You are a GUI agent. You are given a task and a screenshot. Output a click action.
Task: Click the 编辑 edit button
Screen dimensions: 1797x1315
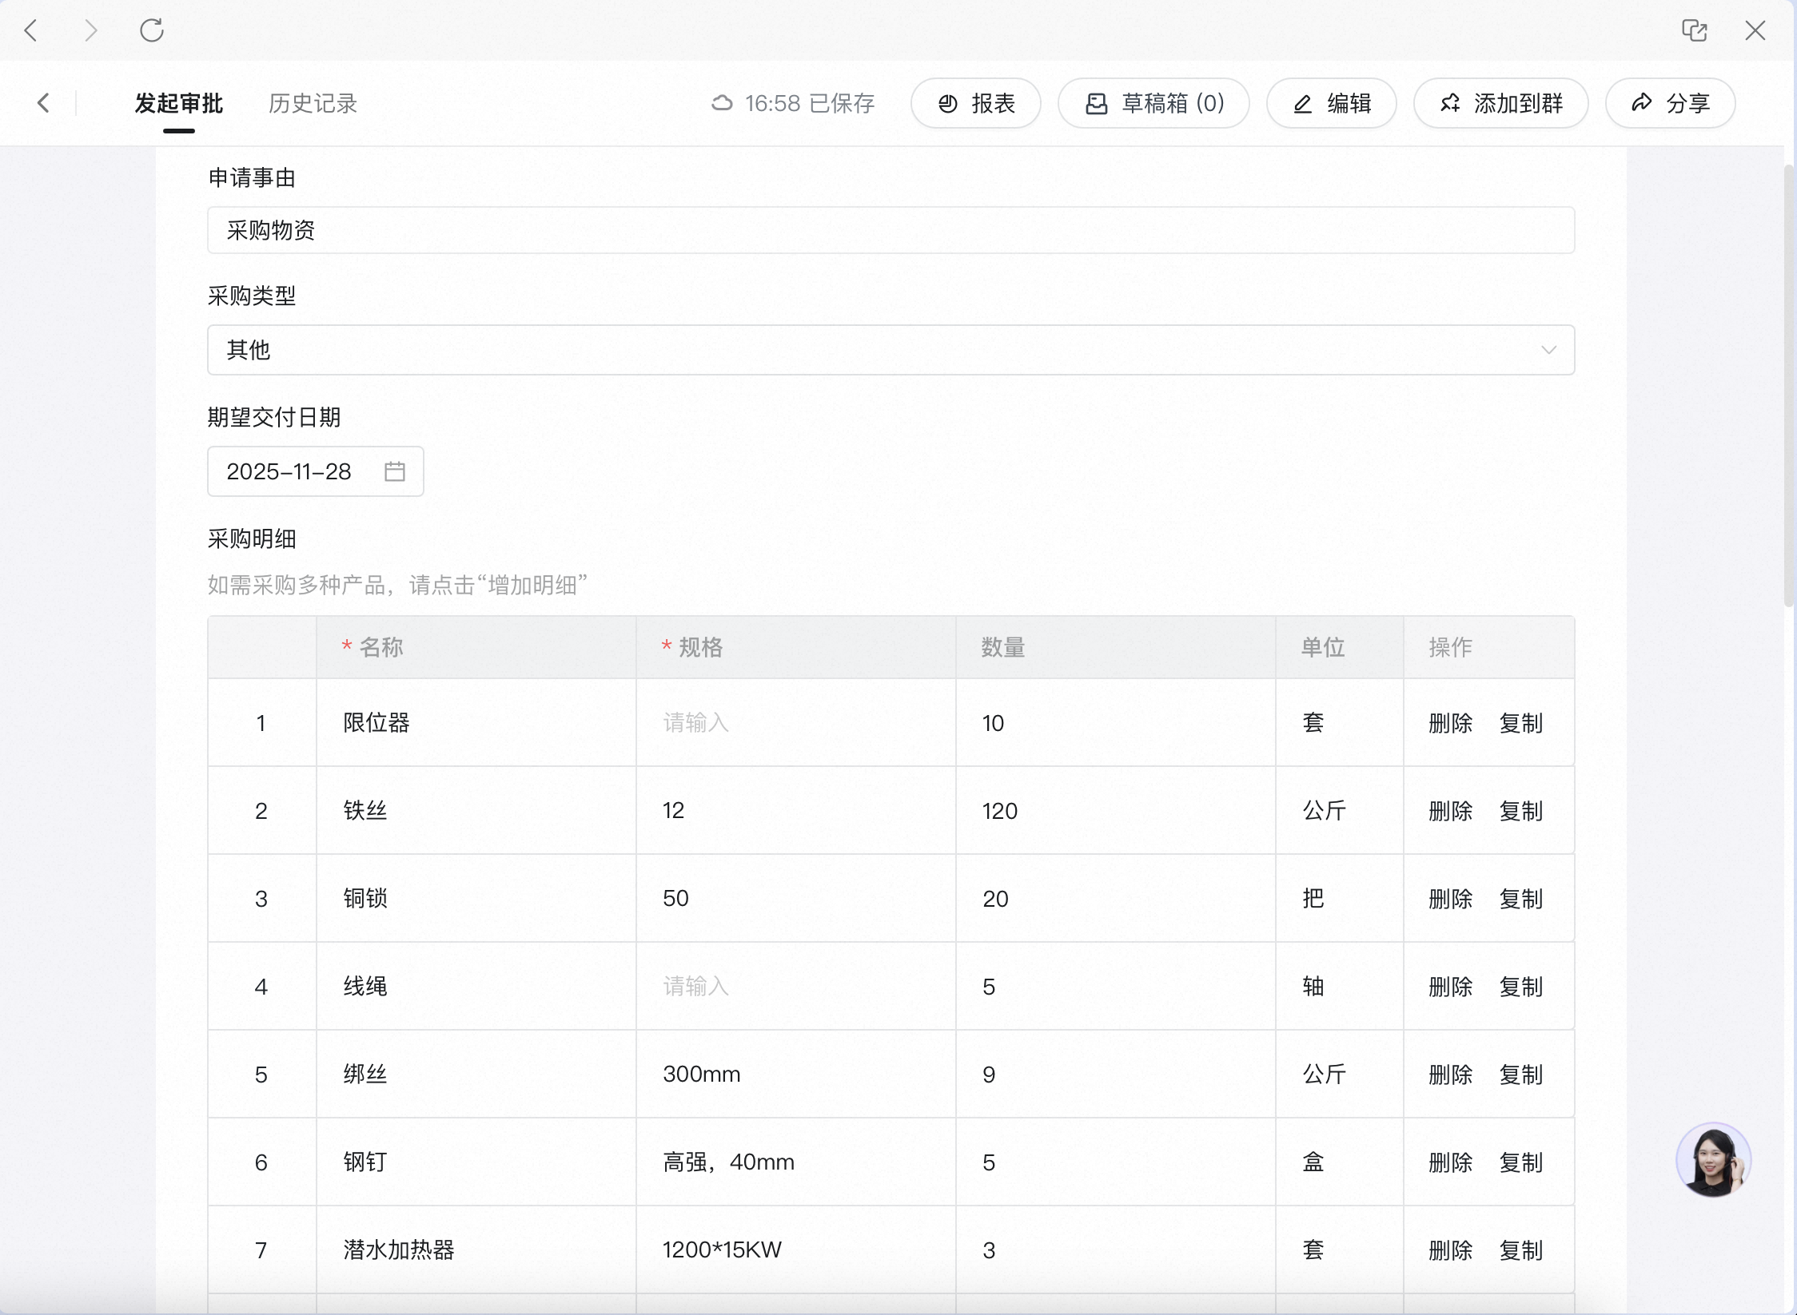tap(1332, 103)
